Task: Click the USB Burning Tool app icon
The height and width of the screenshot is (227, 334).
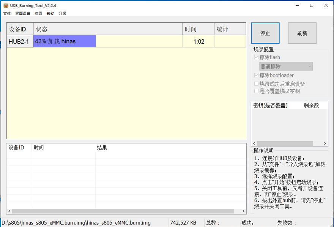Action: (6, 6)
